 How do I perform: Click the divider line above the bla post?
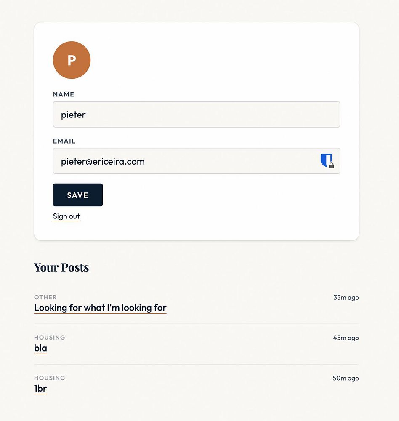(196, 324)
